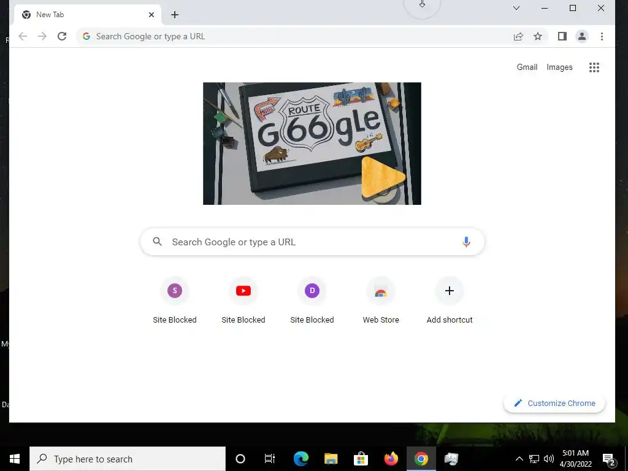Open the notification center icon
This screenshot has height=471, width=628.
click(609, 459)
